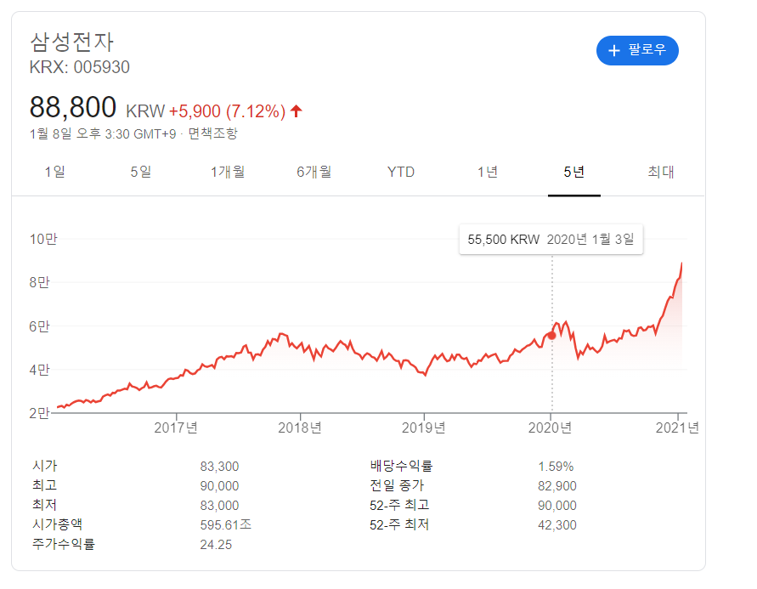This screenshot has width=757, height=589.
Task: Choose the 1년 range tab
Action: coord(488,172)
